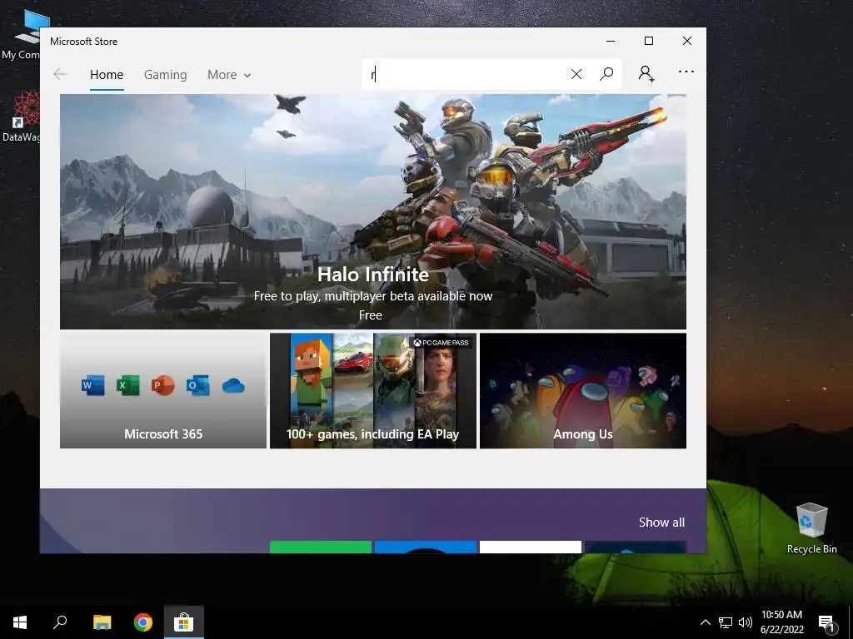Click the Microsoft Store taskbar icon
The height and width of the screenshot is (639, 853).
click(184, 622)
